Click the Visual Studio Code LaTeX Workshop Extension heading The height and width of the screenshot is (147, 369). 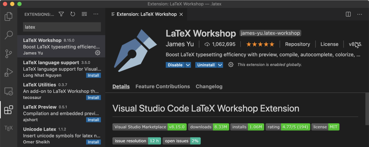point(206,108)
